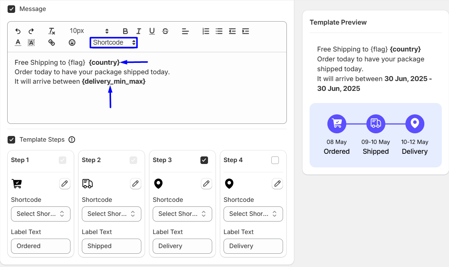Click the ordered list icon
This screenshot has width=449, height=267.
(206, 31)
